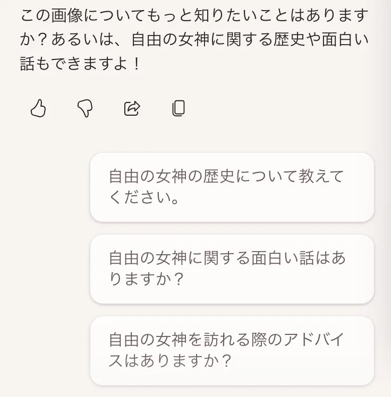391x397 pixels.
Task: Pick the suggestion about 訪れる際のアドバイス
Action: pos(232,351)
